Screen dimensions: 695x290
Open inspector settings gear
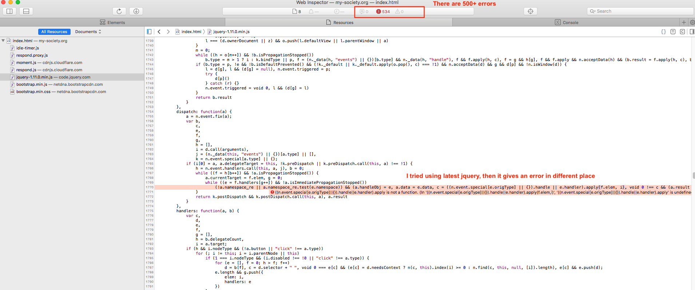coord(692,23)
